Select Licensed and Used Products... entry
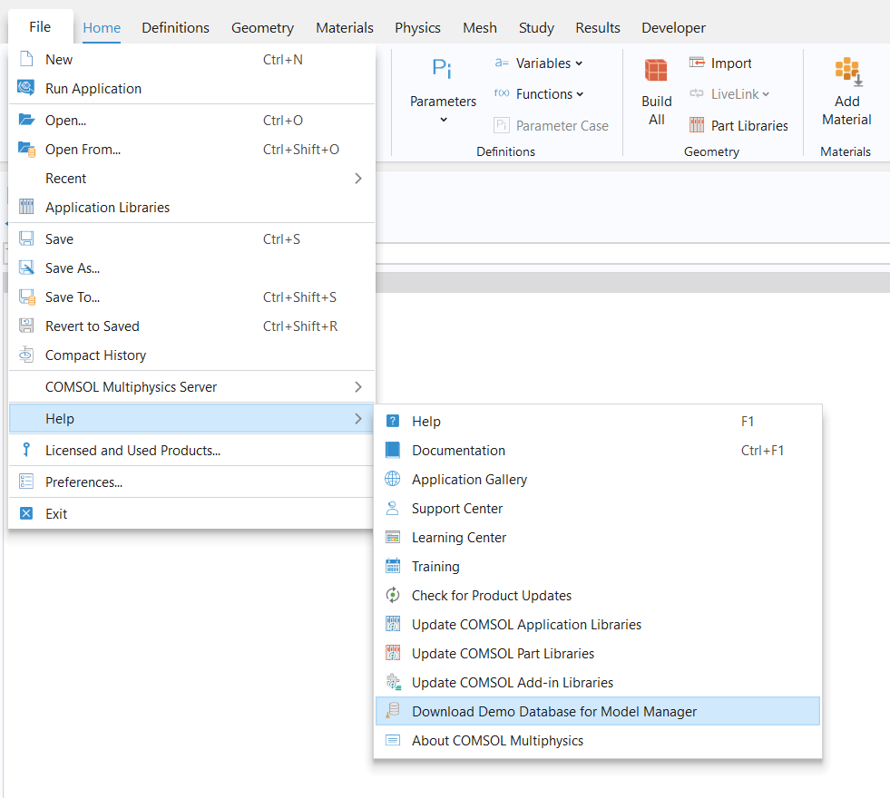The image size is (890, 798). 191,450
